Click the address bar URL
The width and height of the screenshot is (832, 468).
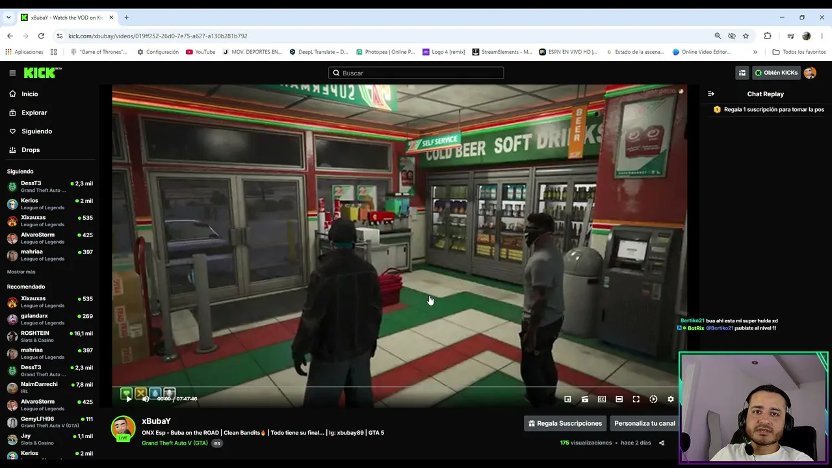[x=158, y=36]
